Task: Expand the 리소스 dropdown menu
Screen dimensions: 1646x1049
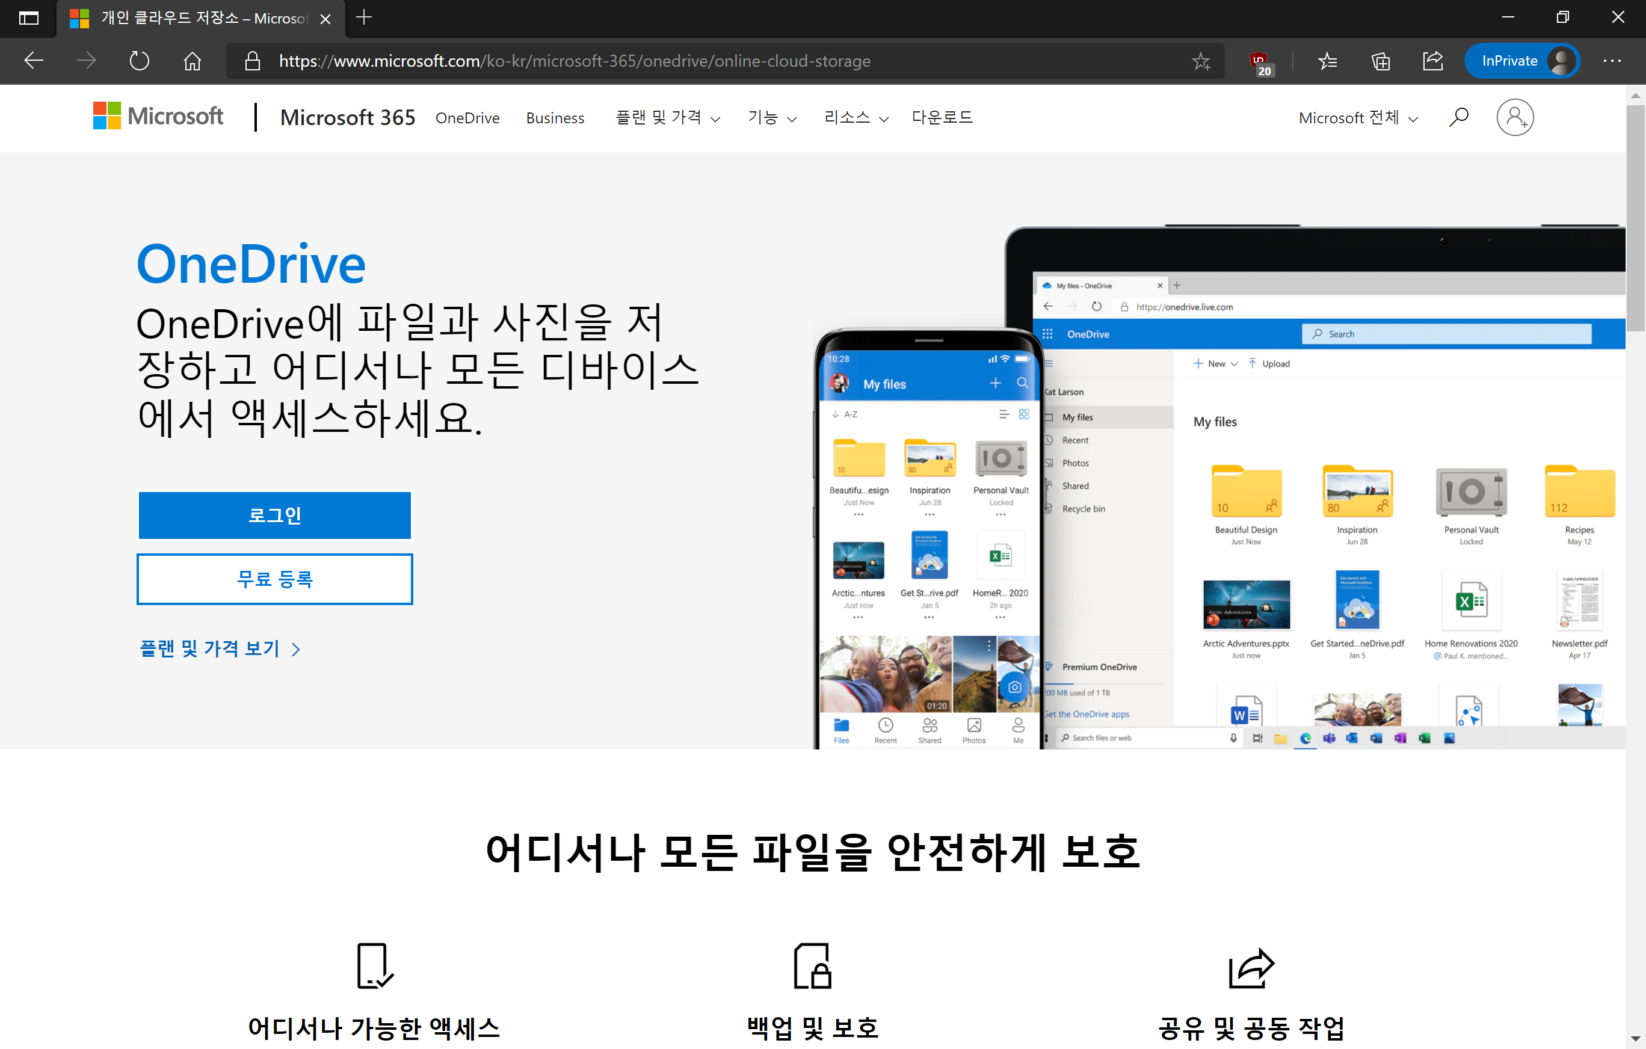Action: [x=855, y=117]
